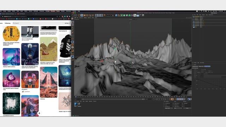Open the CLEARROOM WHITE pin thumbnail
This screenshot has height=127, width=226.
point(11,103)
